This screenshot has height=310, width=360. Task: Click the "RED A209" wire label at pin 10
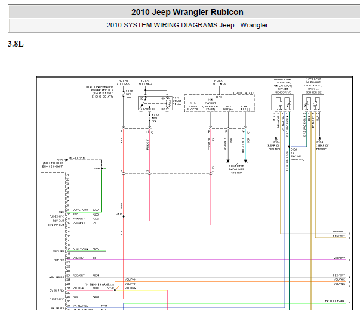click(x=85, y=215)
